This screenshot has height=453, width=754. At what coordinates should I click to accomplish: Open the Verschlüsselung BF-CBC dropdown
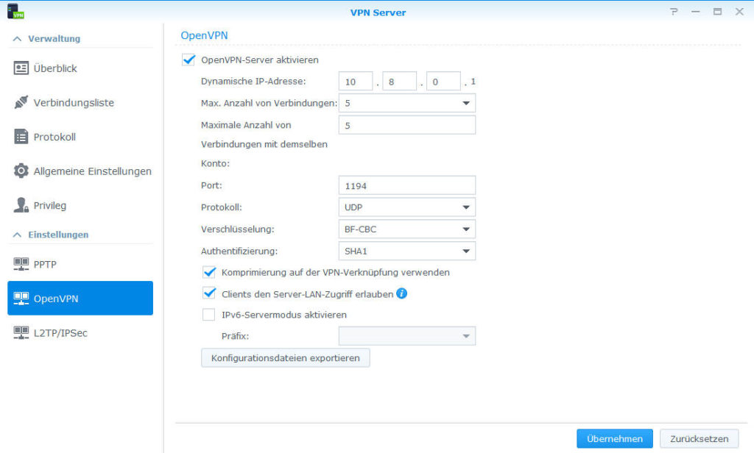pos(406,229)
